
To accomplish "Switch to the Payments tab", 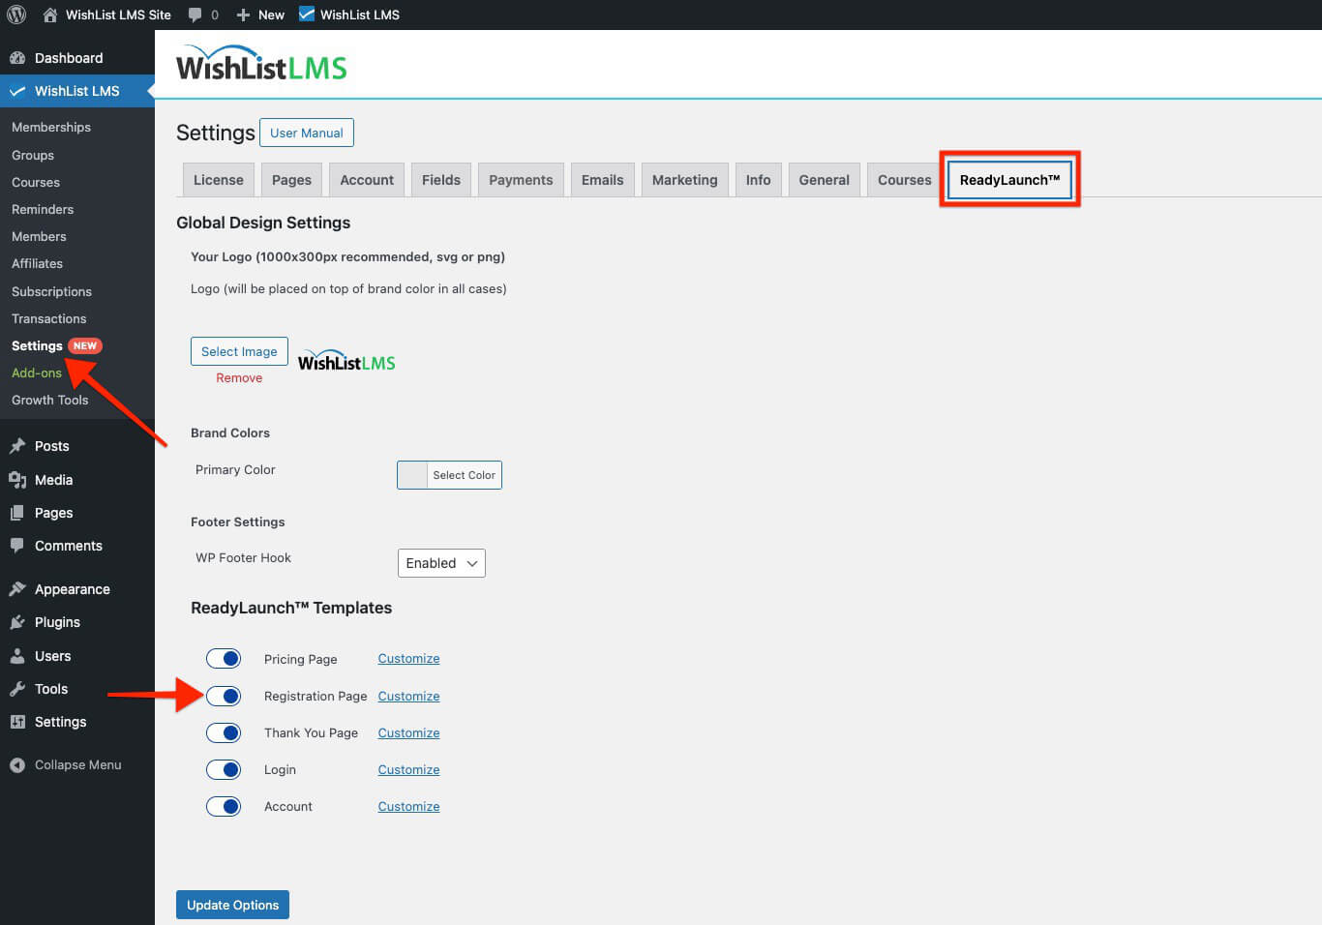I will coord(520,179).
